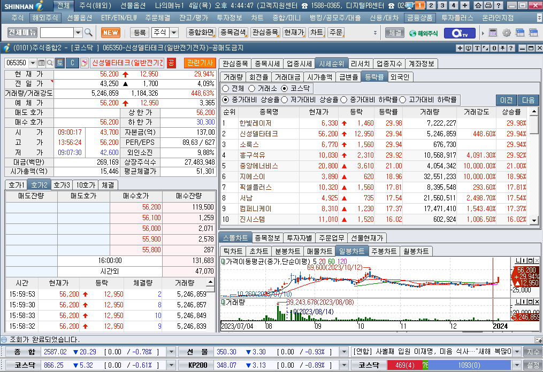Click the 설정 button at bottom right

click(x=533, y=365)
